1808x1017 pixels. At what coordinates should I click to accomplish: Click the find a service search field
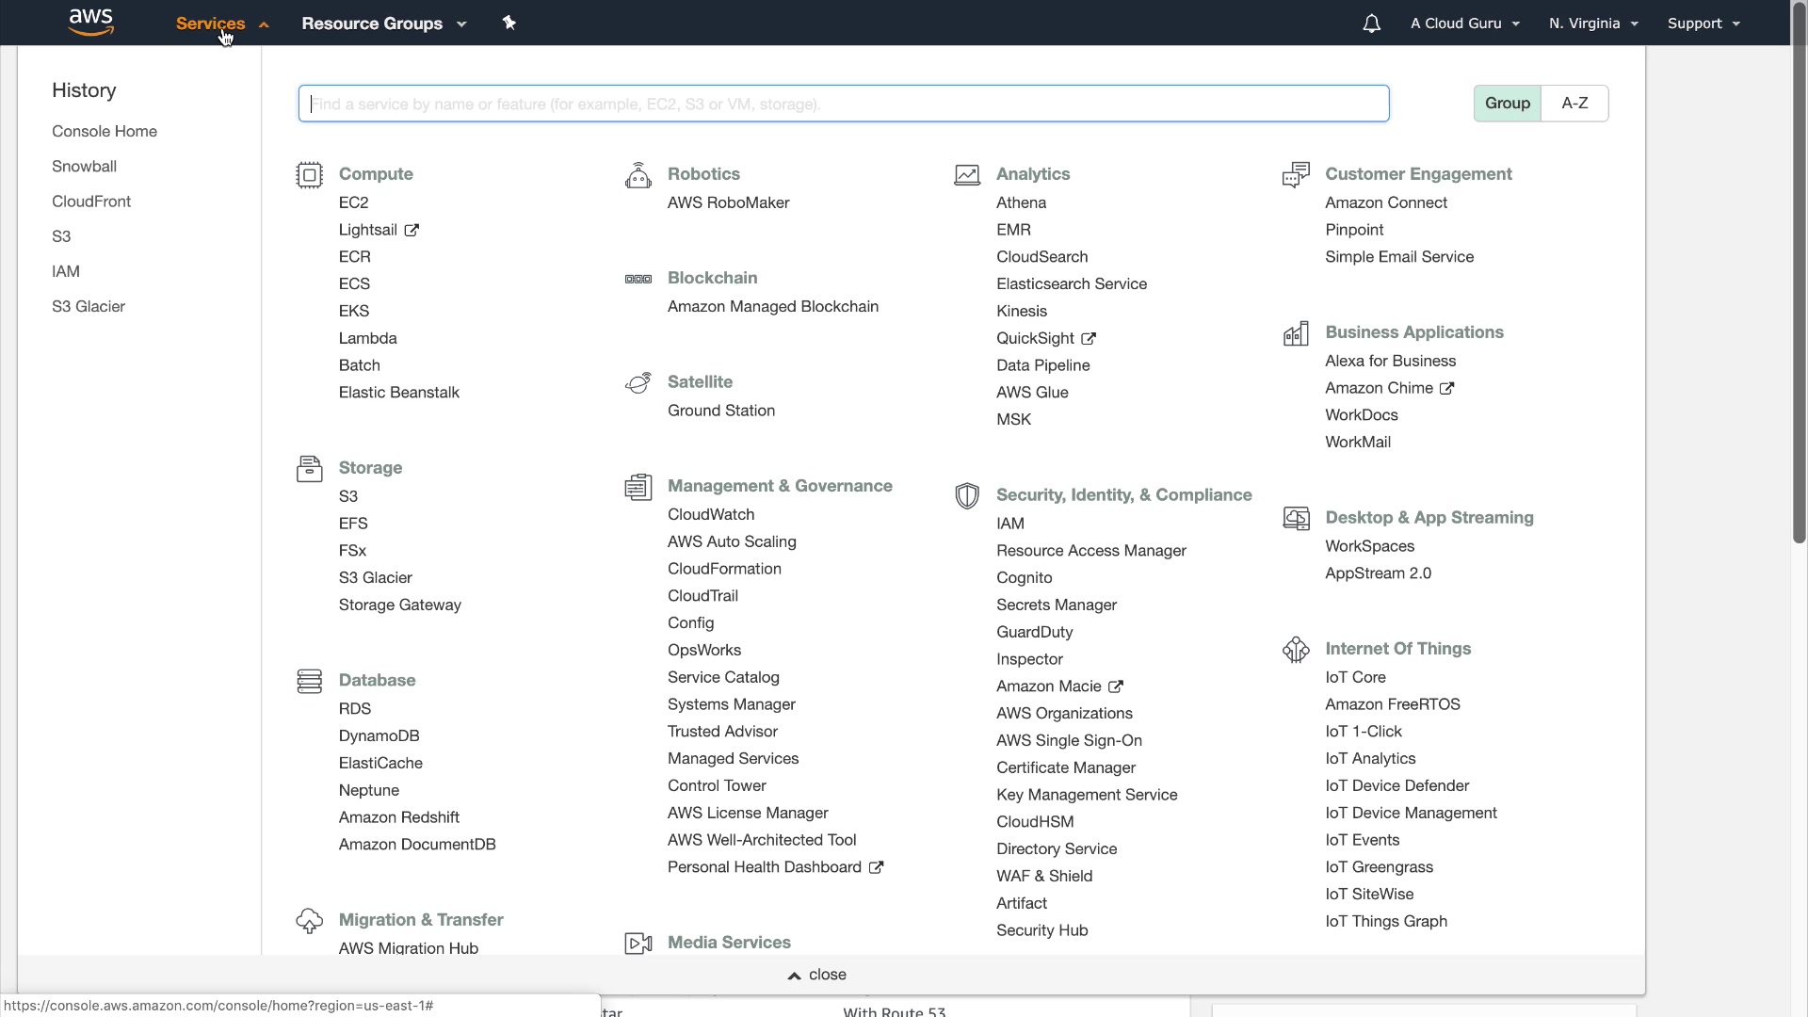(843, 104)
